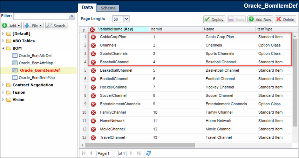Click the Fusion folder label

pyautogui.click(x=19, y=92)
